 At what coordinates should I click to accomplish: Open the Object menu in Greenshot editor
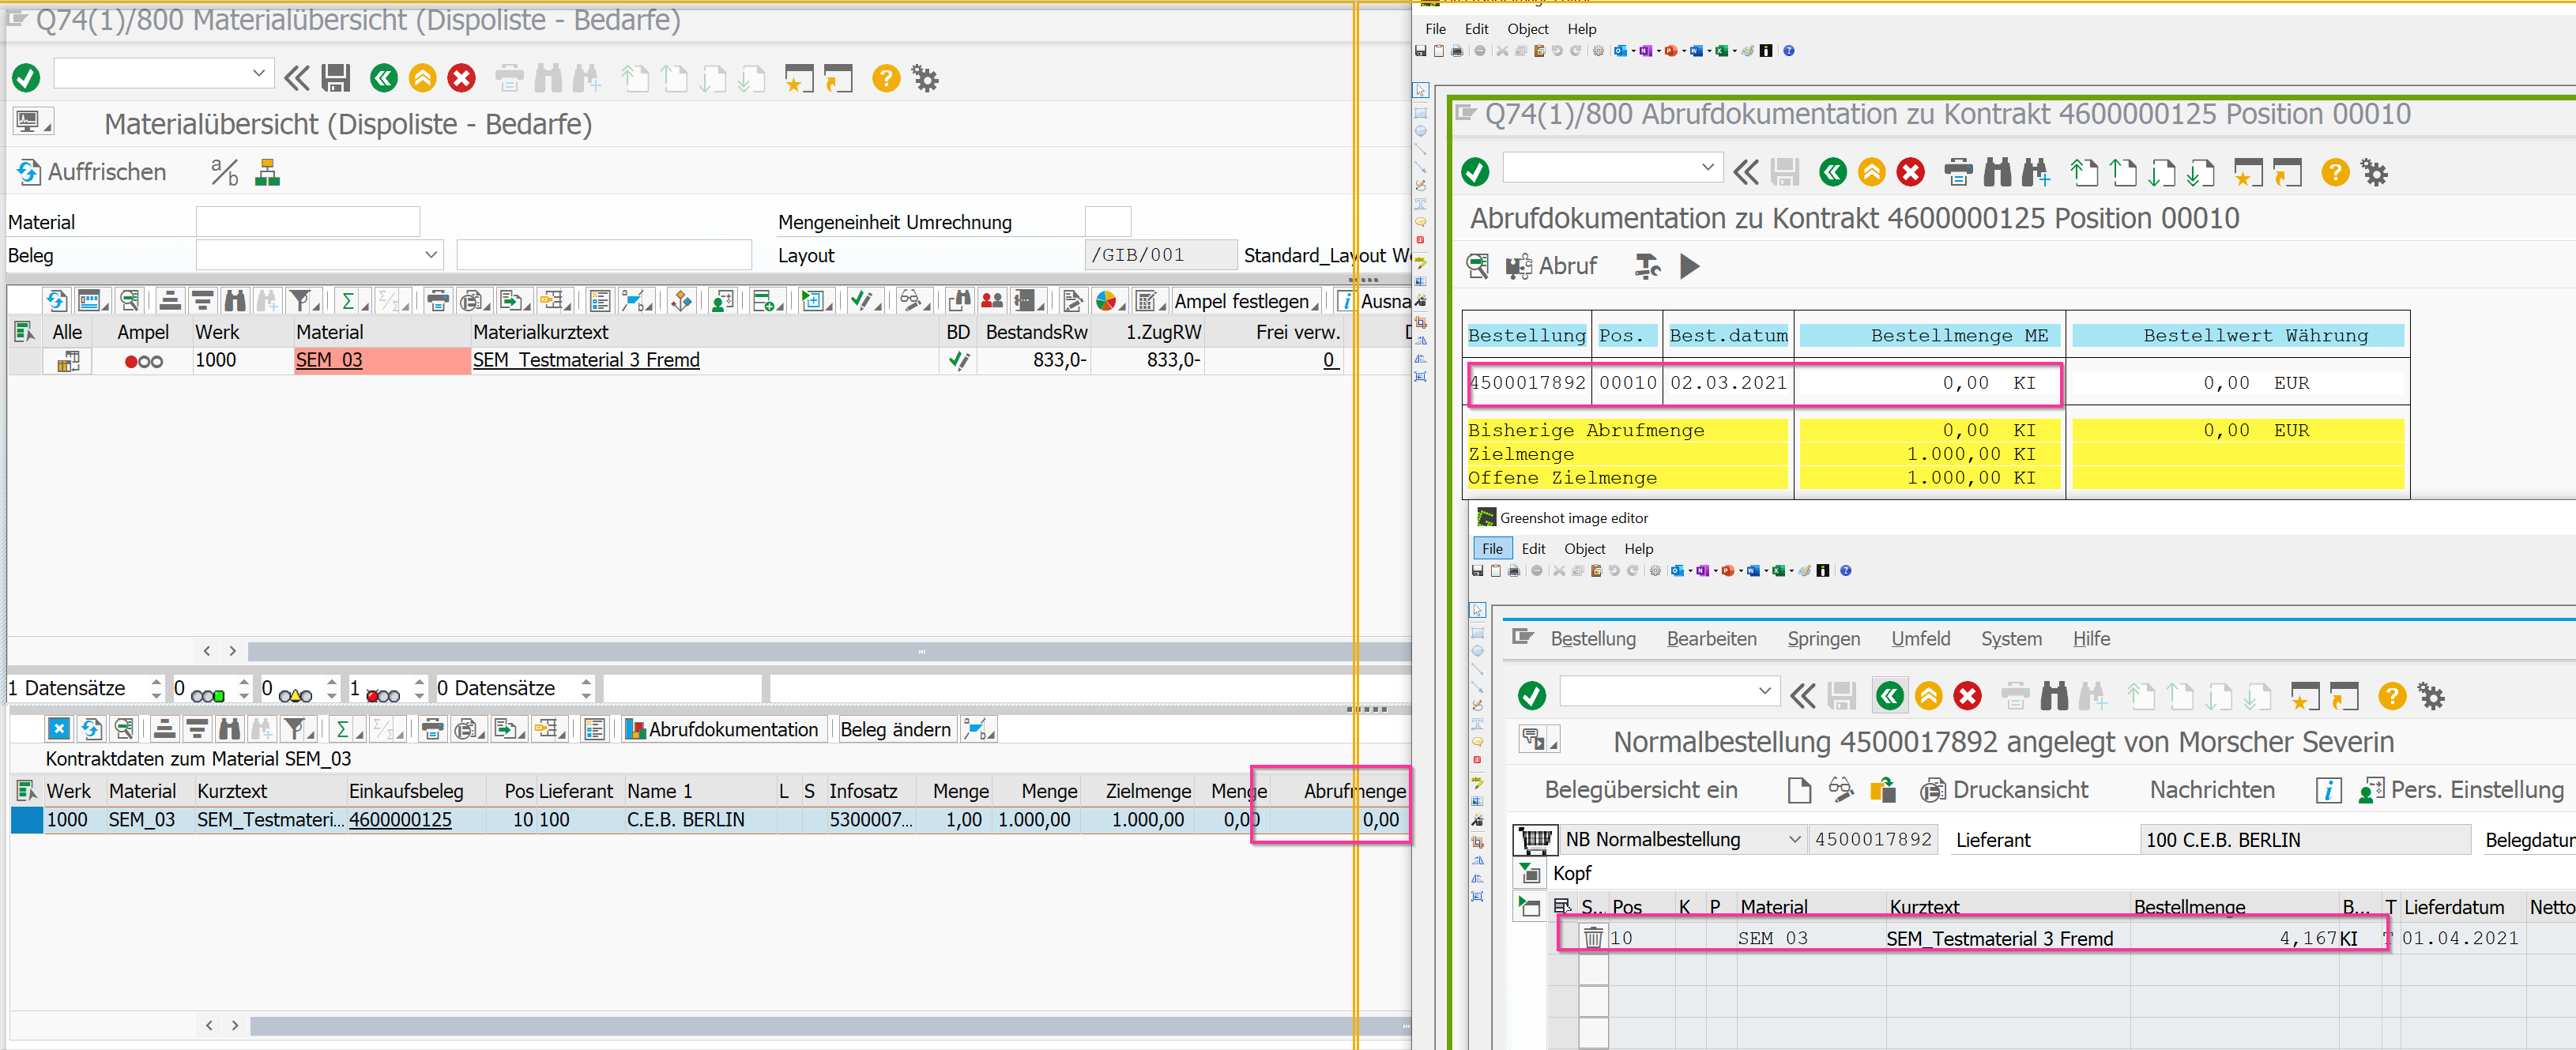click(x=1584, y=549)
